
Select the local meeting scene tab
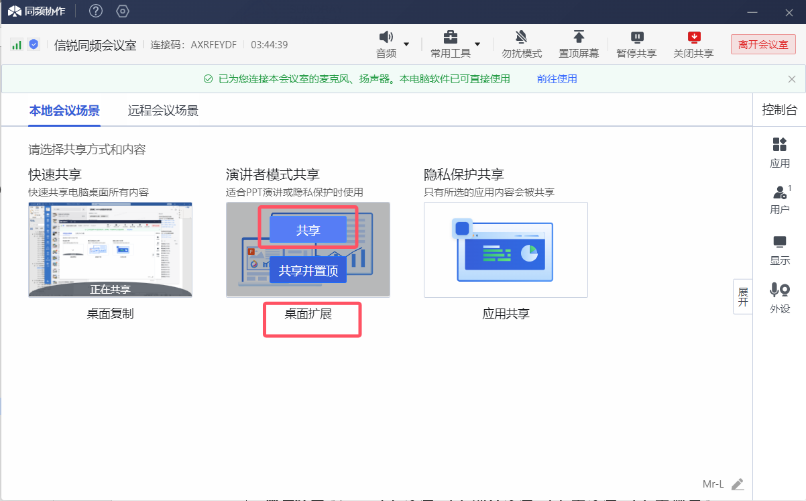tap(64, 111)
